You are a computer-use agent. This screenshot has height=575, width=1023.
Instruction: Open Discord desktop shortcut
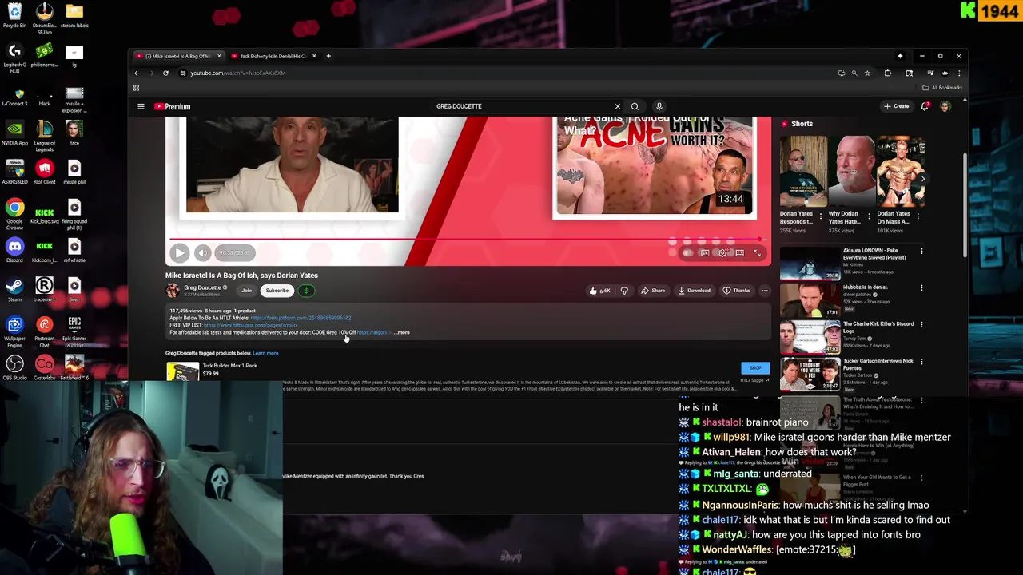[x=14, y=250]
